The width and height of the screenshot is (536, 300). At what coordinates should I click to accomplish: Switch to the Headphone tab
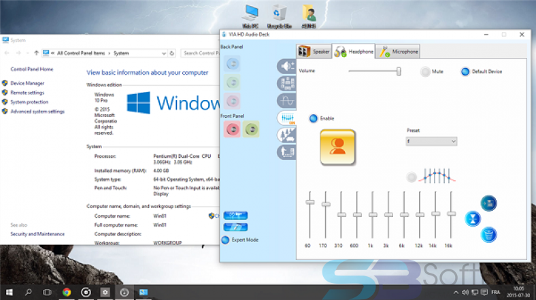coord(354,52)
